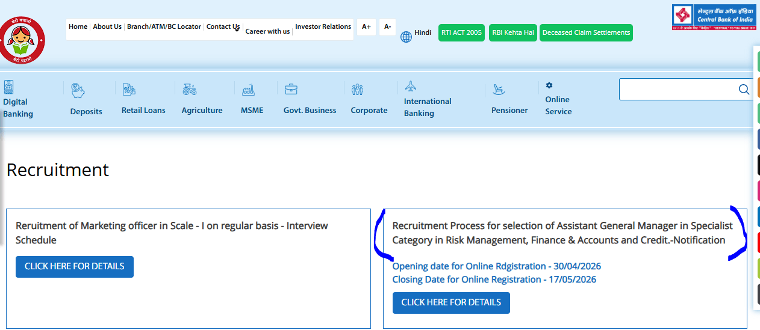Open RBI Kehta Hai button
The image size is (760, 330).
click(x=512, y=32)
